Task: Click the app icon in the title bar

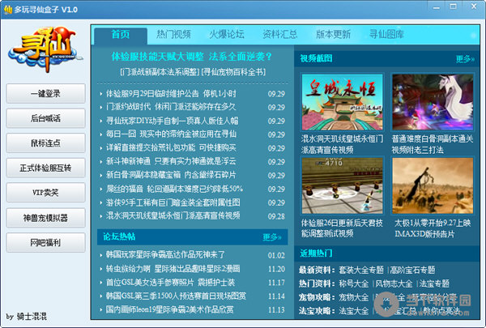Action: 7,10
